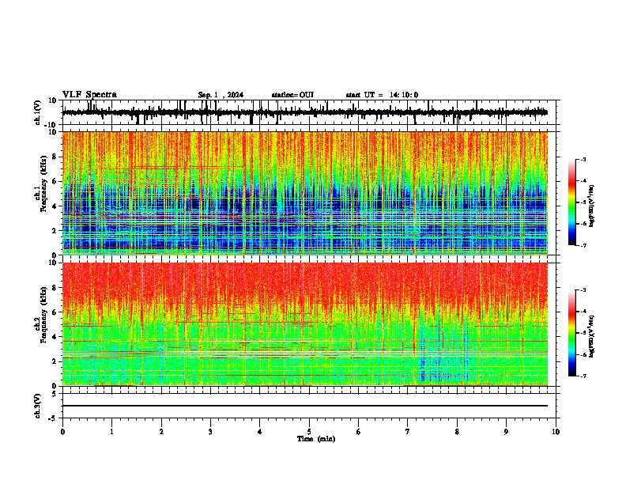Image resolution: width=626 pixels, height=484 pixels.
Task: Click inside the ch.1 frequency spectrogram
Action: 305,193
